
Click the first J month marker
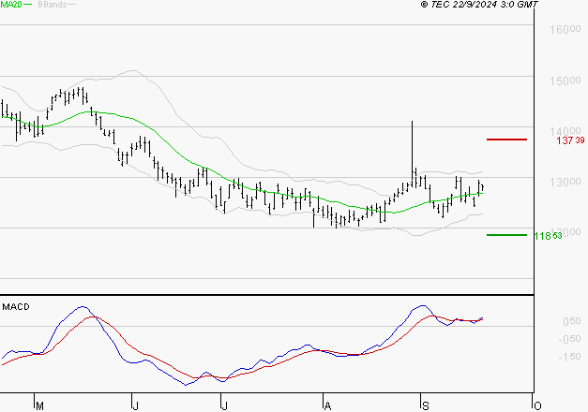coord(136,406)
